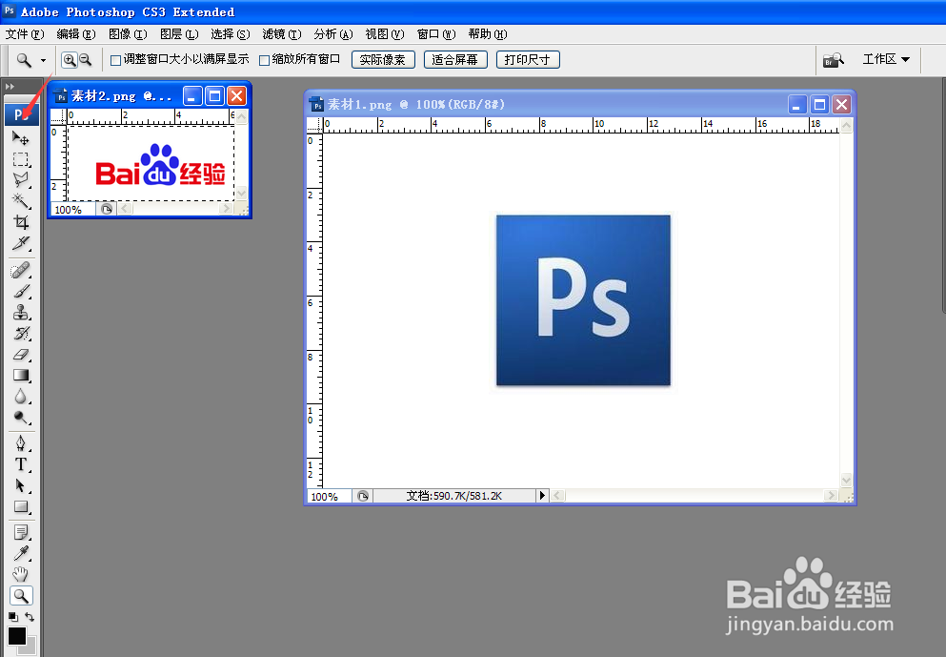This screenshot has height=657, width=946.
Task: Select the Hand tool
Action: [x=21, y=573]
